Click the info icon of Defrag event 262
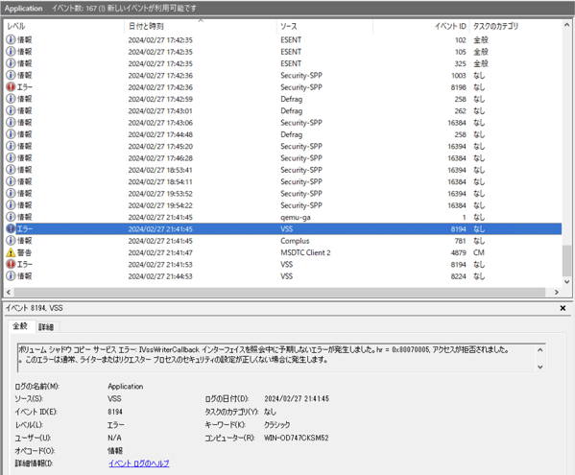Image resolution: width=575 pixels, height=475 pixels. click(x=11, y=110)
